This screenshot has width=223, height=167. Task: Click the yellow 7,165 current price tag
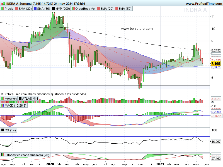click(216, 64)
